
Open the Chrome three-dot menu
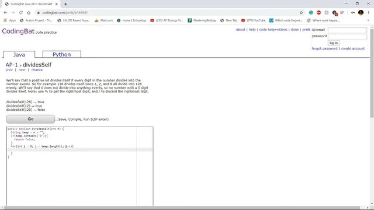tap(369, 13)
